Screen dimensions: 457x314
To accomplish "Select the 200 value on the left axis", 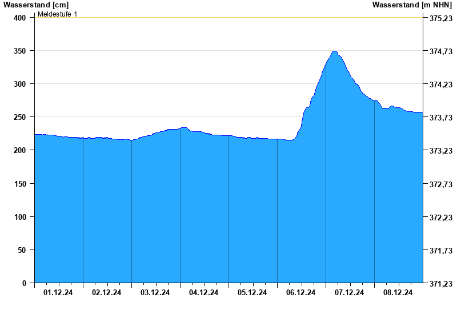I will [20, 151].
